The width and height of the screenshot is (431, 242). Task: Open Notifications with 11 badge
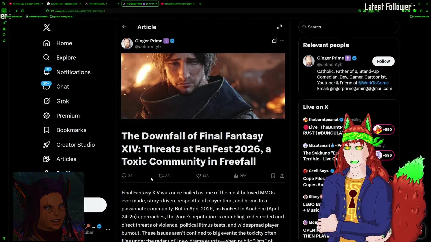67,72
